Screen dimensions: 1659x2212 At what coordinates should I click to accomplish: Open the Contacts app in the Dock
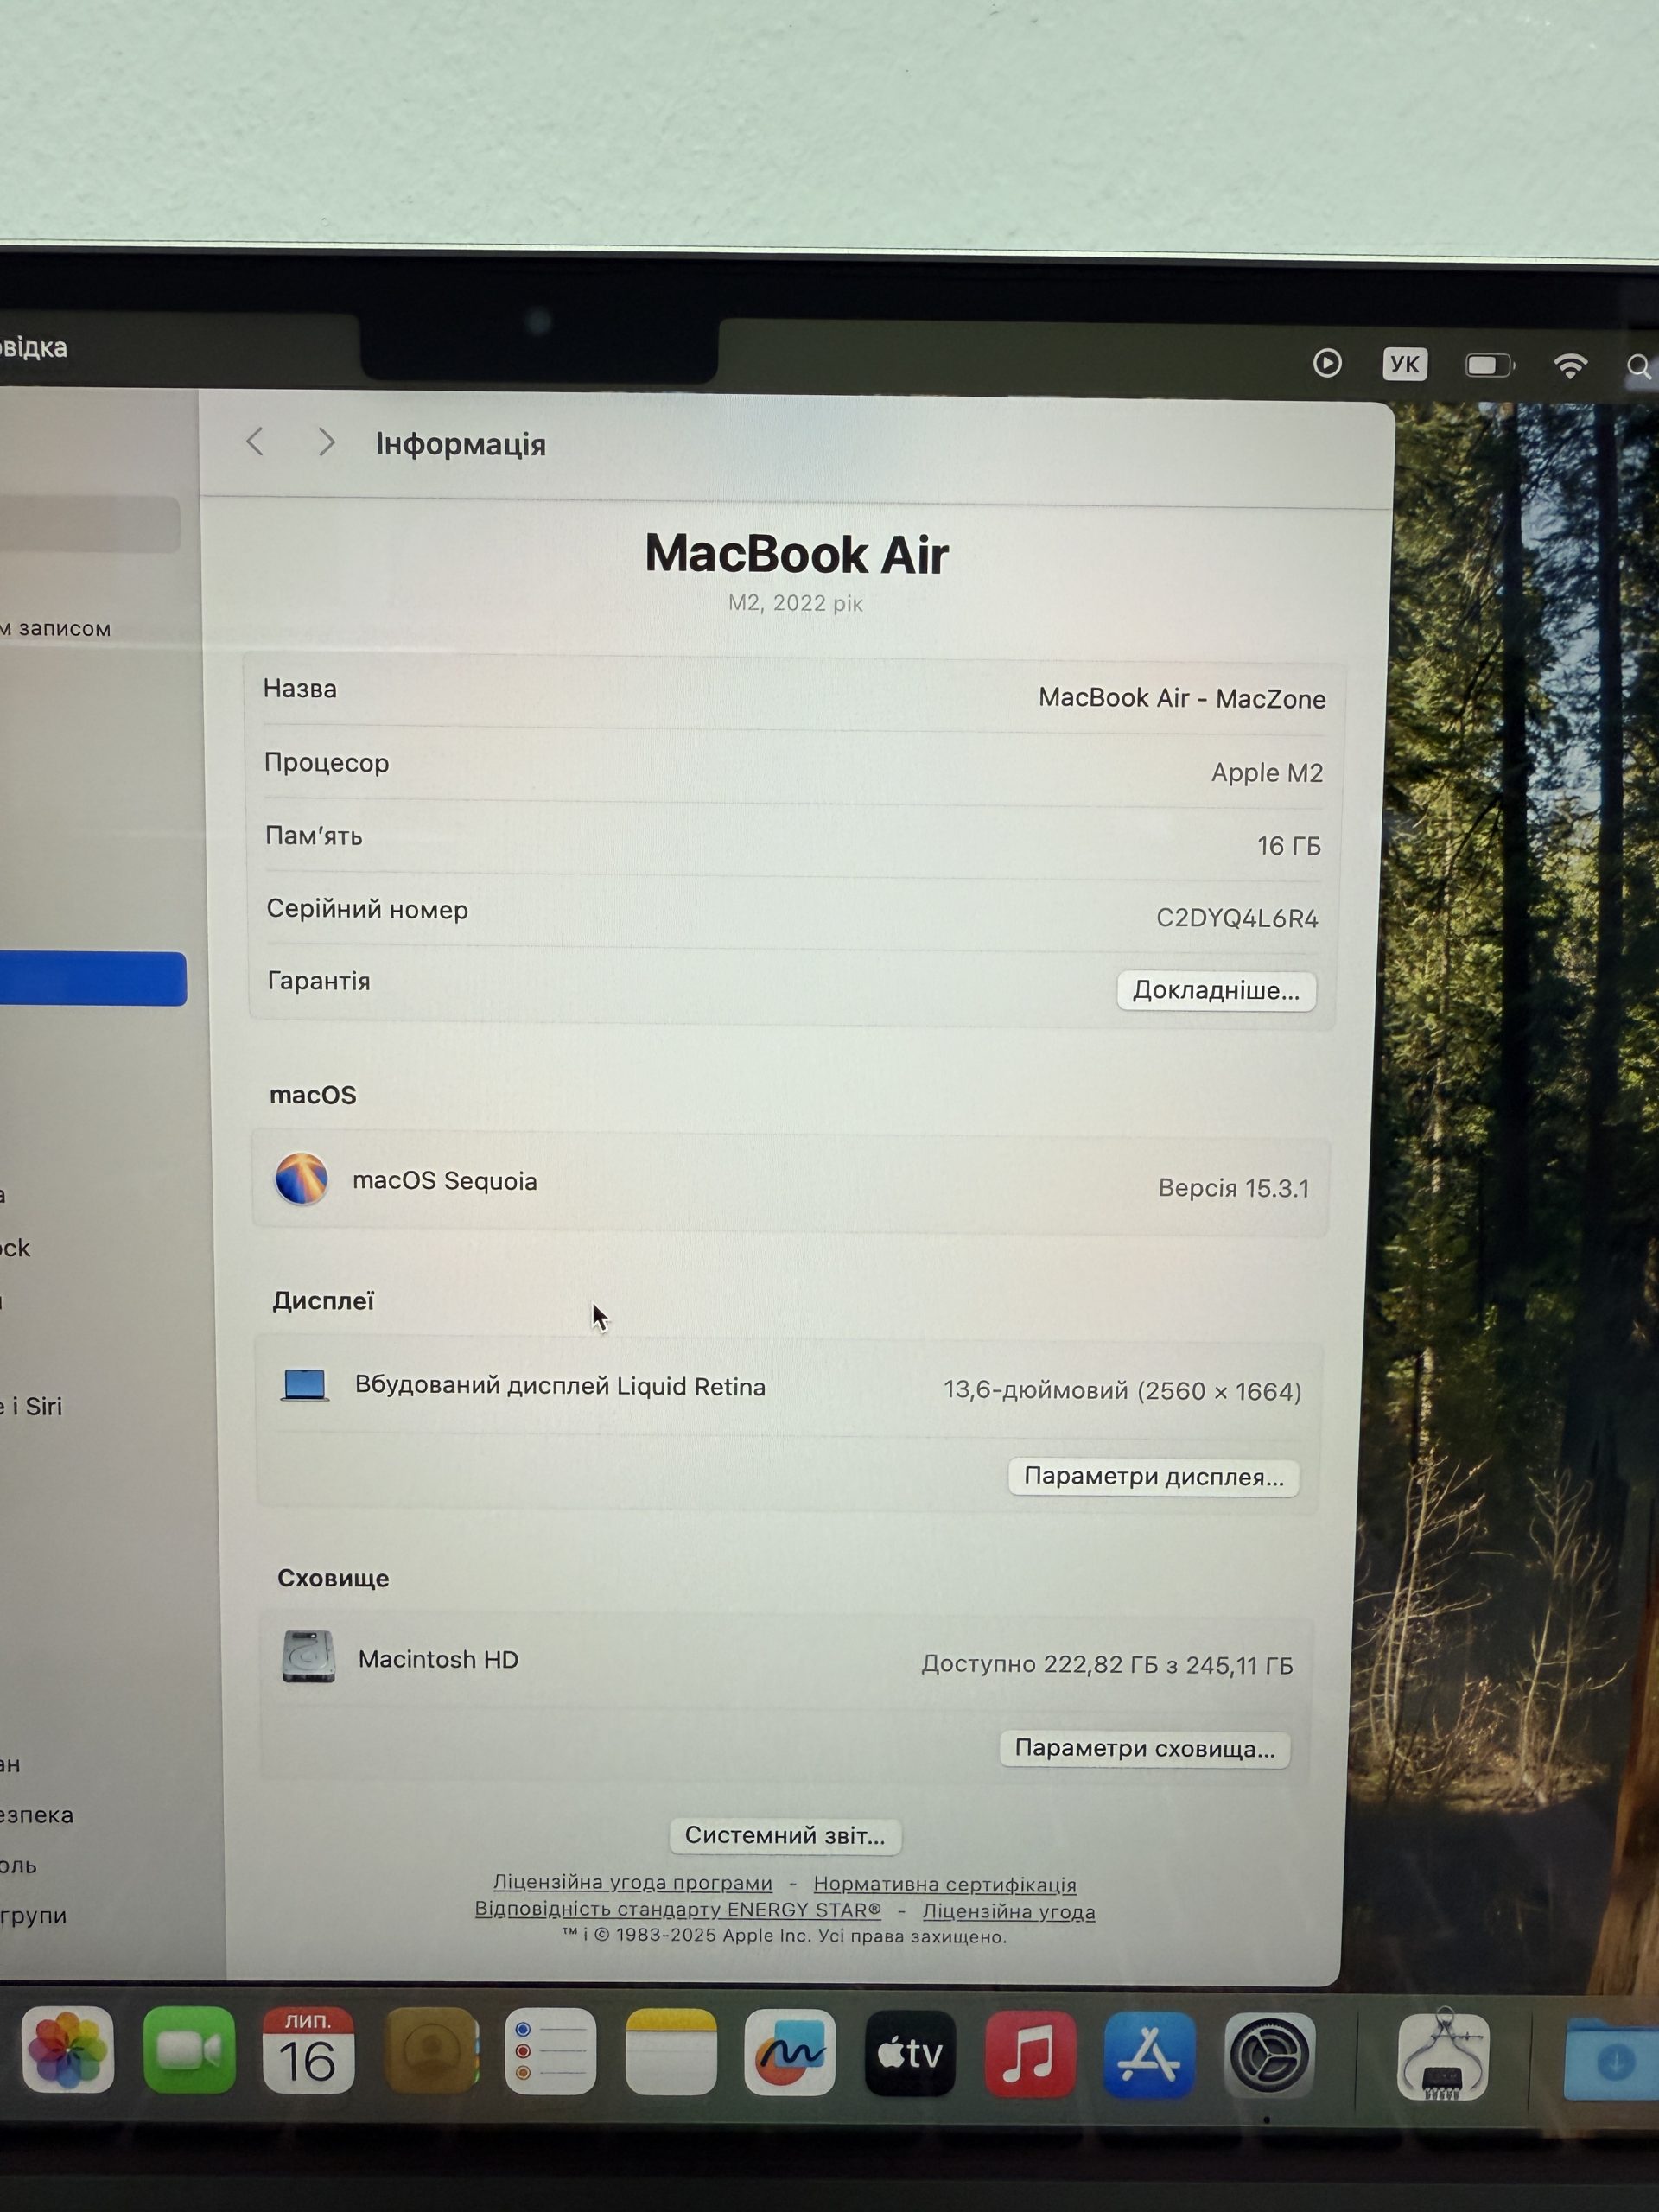pyautogui.click(x=431, y=2050)
